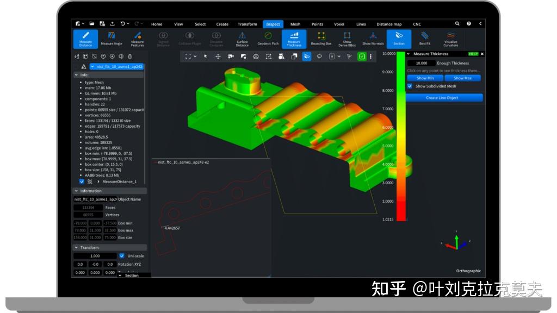Click the Create Line Object button
Image resolution: width=557 pixels, height=313 pixels.
pyautogui.click(x=443, y=97)
